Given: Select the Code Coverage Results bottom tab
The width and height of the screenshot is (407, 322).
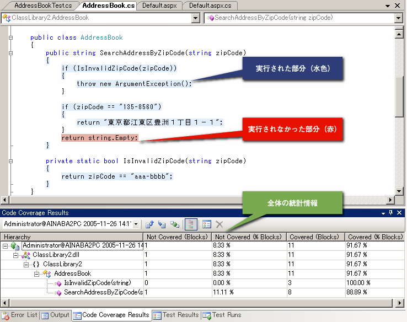Looking at the screenshot, I should [111, 315].
